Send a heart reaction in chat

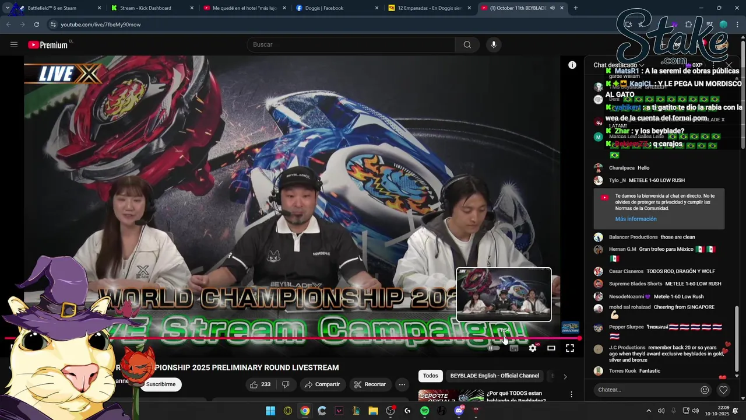pyautogui.click(x=723, y=390)
